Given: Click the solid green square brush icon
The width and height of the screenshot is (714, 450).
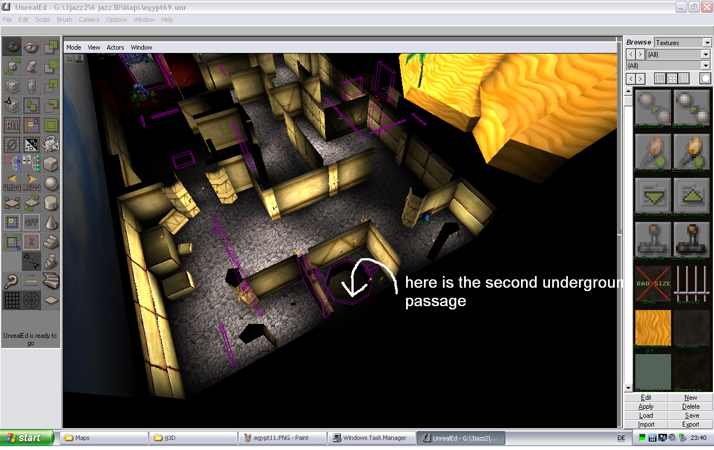Looking at the screenshot, I should point(51,124).
